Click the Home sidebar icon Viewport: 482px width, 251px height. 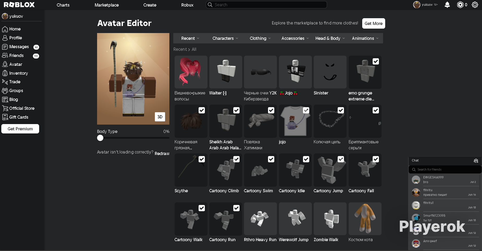5,29
